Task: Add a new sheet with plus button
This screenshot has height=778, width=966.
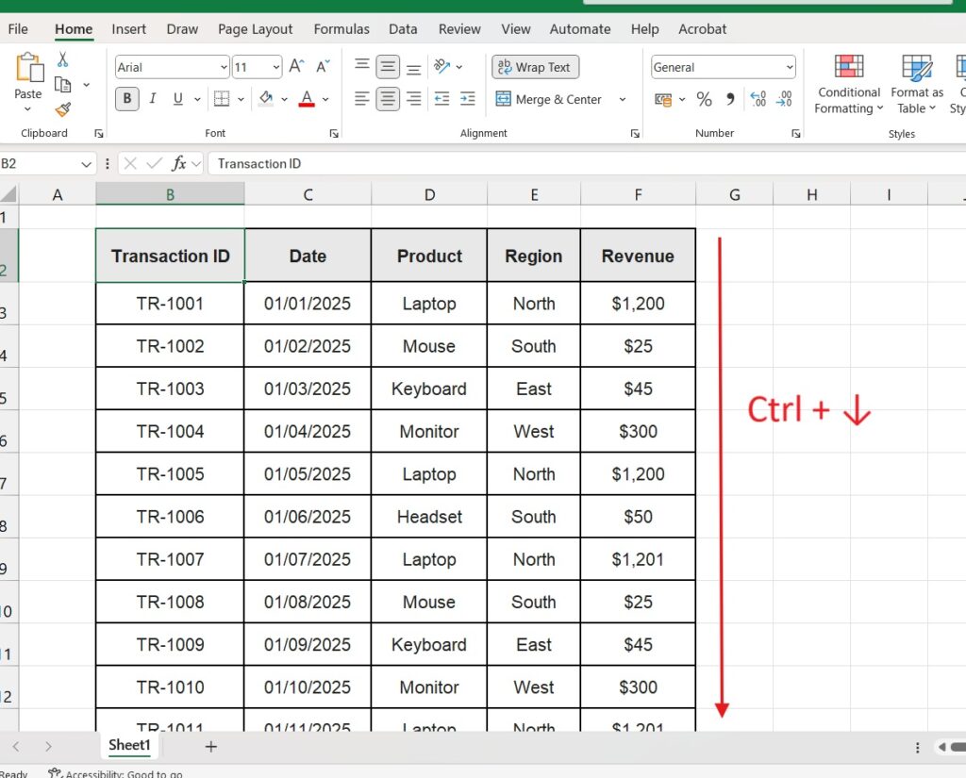Action: [210, 746]
